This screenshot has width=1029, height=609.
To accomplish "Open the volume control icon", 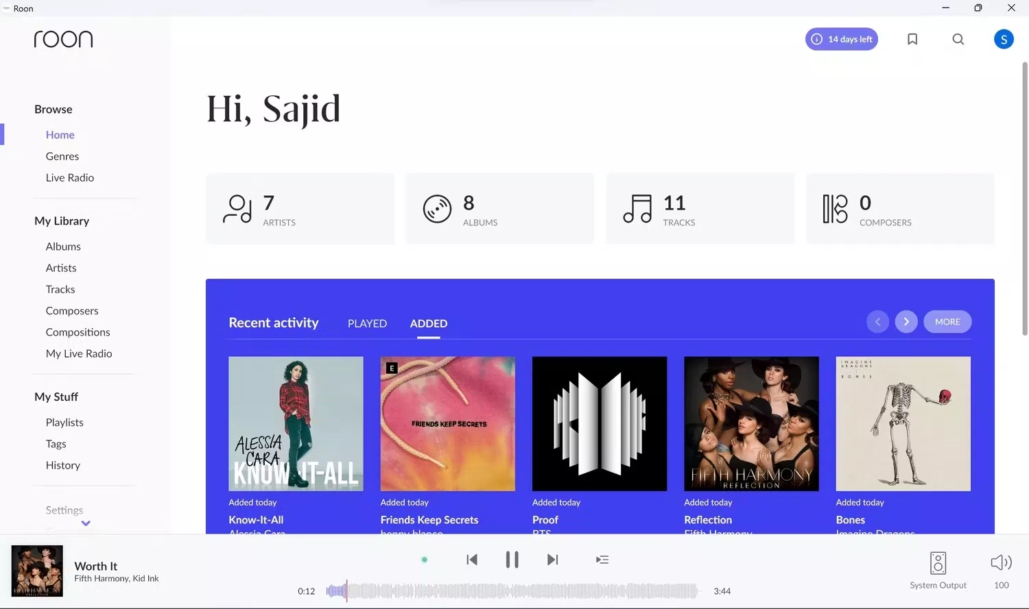I will pyautogui.click(x=1001, y=563).
